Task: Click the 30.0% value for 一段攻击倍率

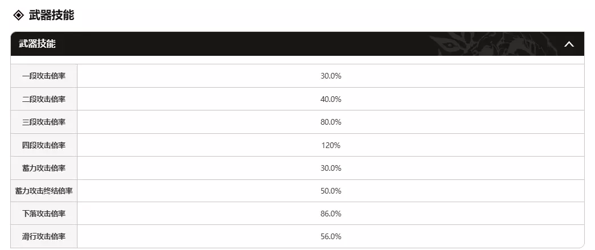Action: pyautogui.click(x=331, y=76)
